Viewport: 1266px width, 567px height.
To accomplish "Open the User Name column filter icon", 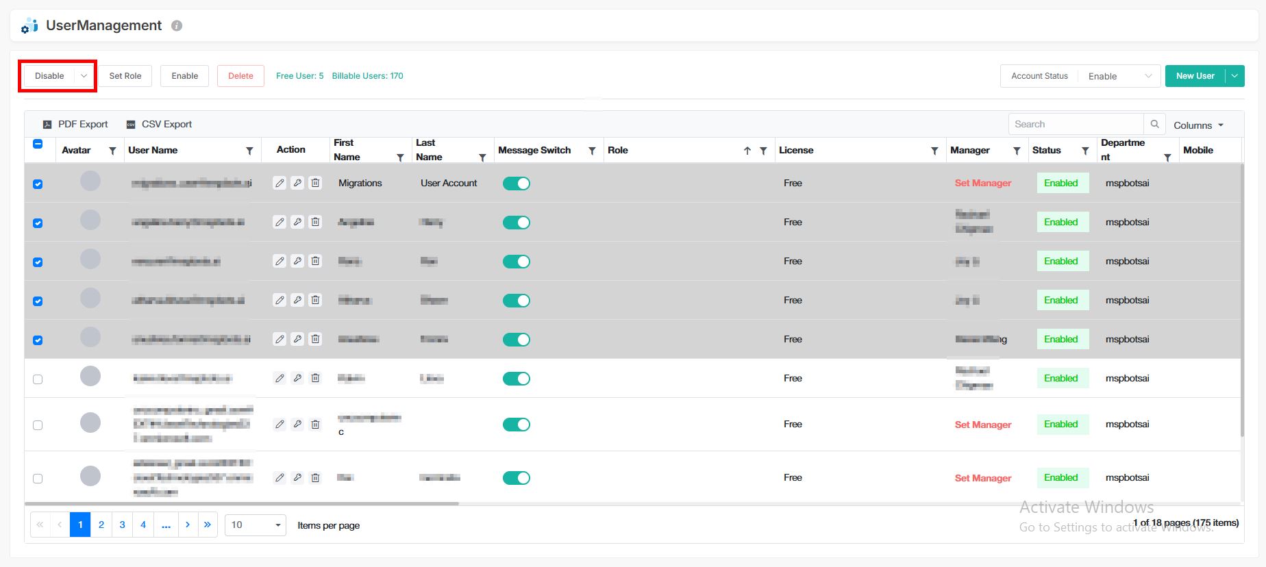I will point(249,151).
